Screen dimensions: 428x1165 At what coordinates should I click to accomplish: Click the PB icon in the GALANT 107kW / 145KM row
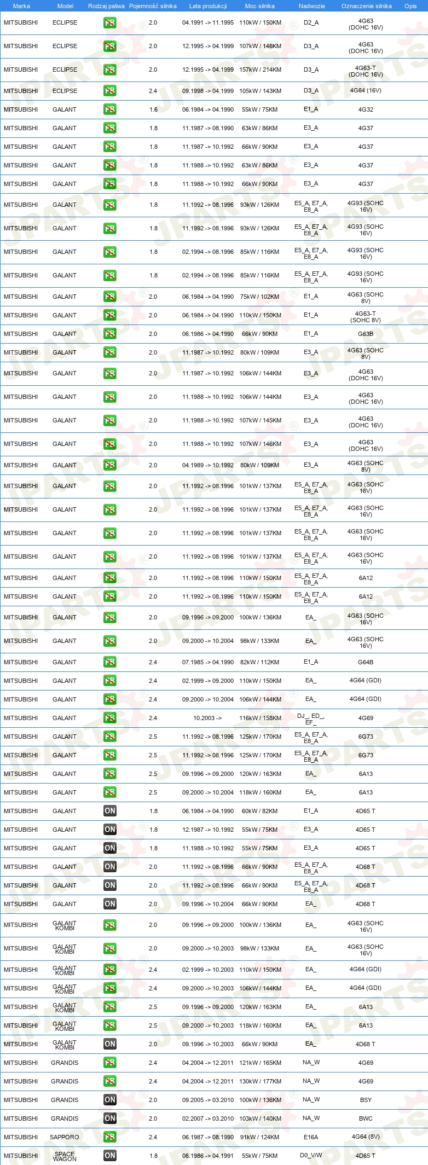pos(109,421)
